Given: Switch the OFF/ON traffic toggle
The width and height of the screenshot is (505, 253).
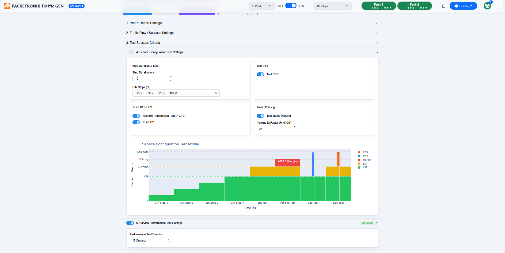Looking at the screenshot, I should click(291, 6).
